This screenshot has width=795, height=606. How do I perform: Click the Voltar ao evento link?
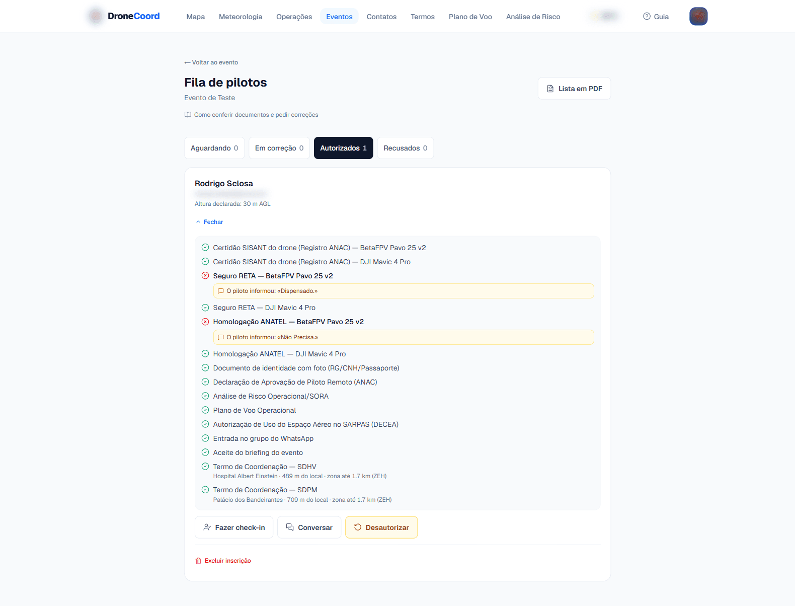pyautogui.click(x=211, y=62)
